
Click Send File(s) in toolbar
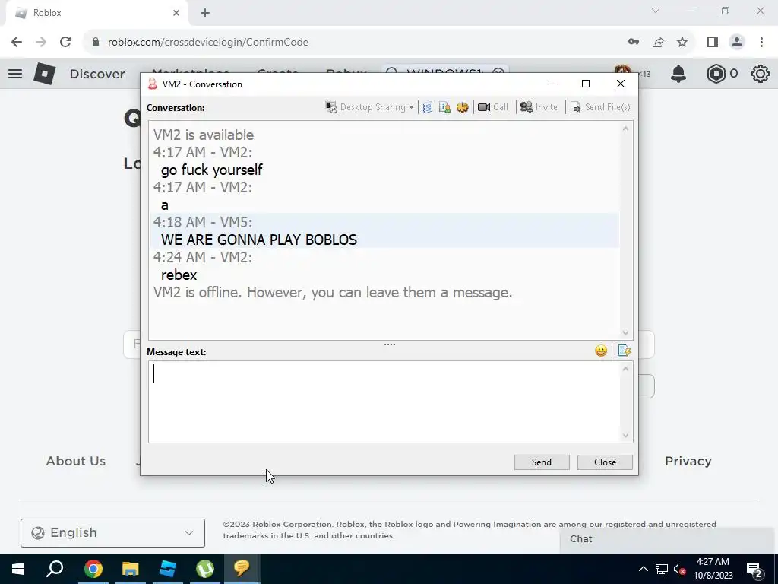coord(600,107)
